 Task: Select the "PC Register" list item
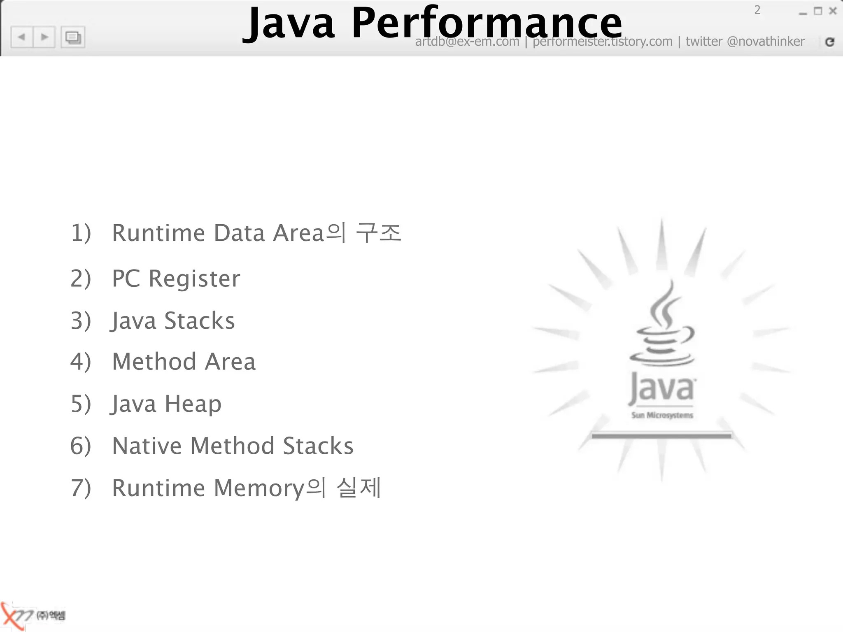click(x=176, y=279)
